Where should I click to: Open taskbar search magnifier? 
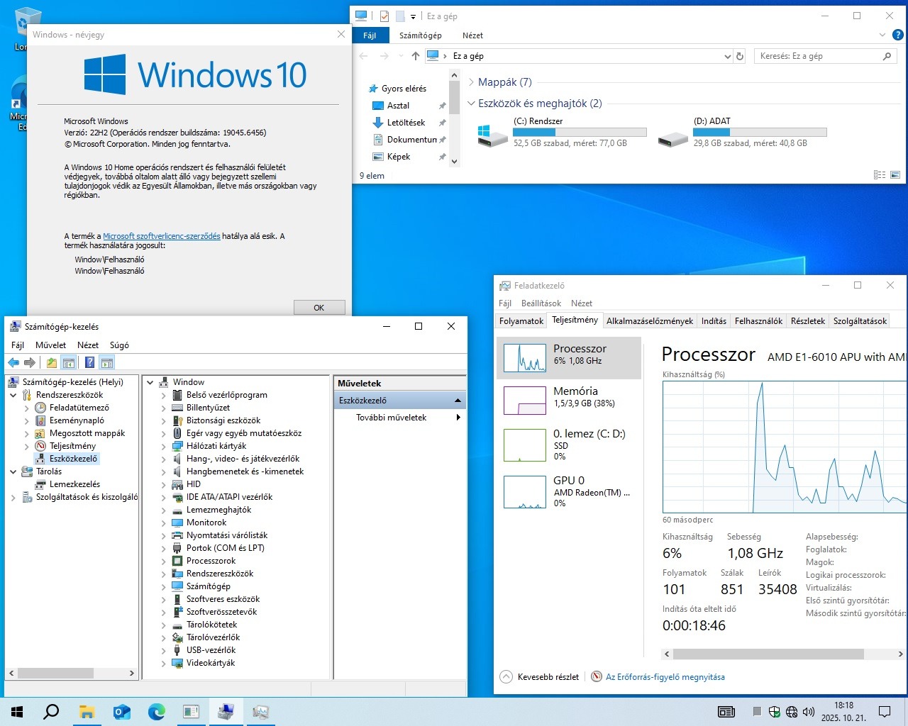click(51, 711)
